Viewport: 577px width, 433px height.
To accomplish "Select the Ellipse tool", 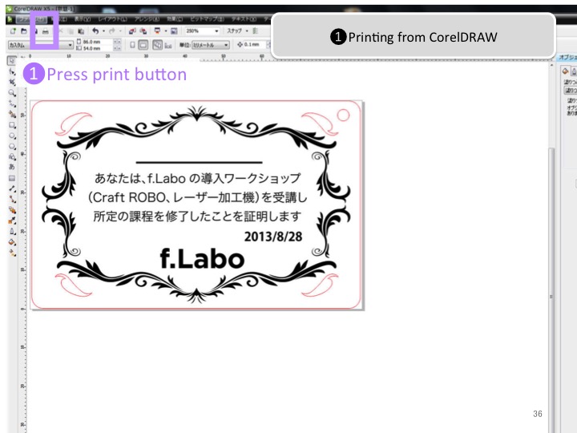I will click(x=12, y=136).
